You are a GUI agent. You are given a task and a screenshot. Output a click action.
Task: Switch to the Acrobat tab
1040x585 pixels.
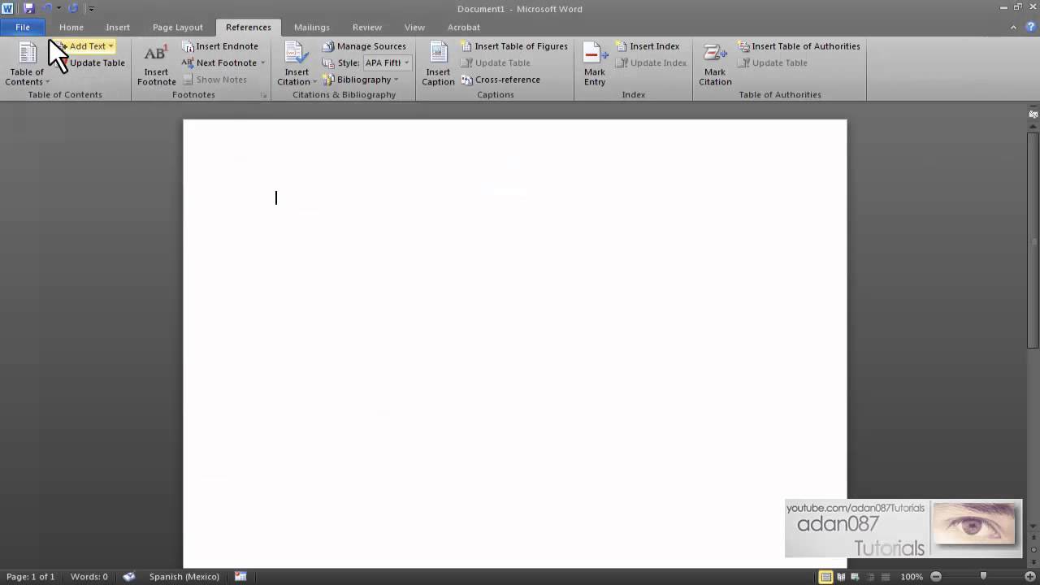(464, 27)
